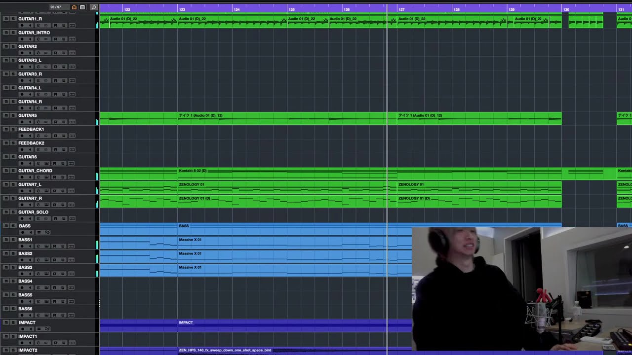Viewport: 632px width, 355px height.
Task: Open edit channel settings for BASS6
Action: [x=38, y=315]
